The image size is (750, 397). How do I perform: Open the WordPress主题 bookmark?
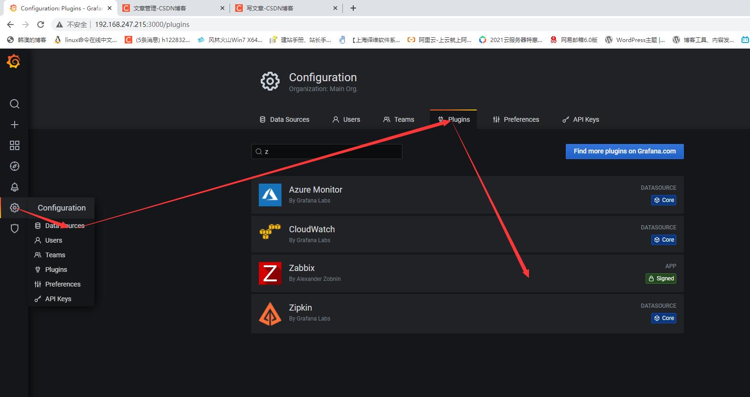coord(635,40)
